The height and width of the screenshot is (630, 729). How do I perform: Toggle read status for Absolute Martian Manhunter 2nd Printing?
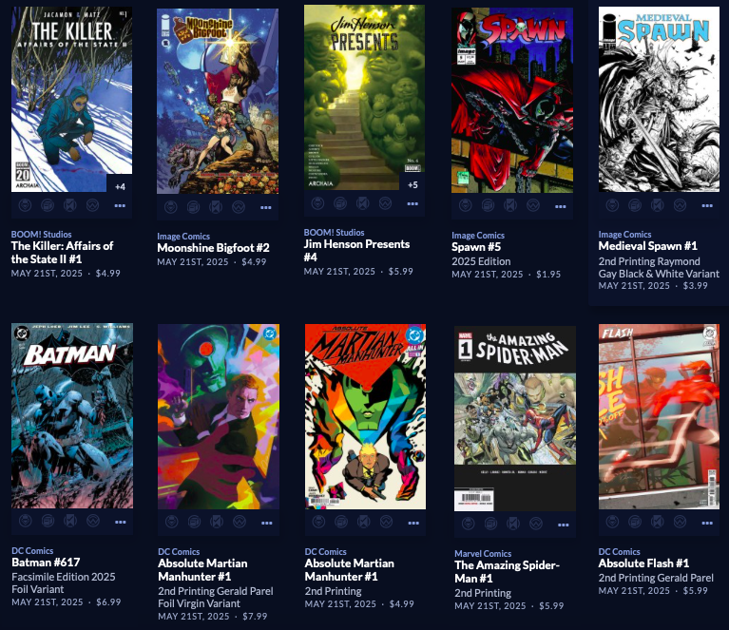tap(364, 522)
